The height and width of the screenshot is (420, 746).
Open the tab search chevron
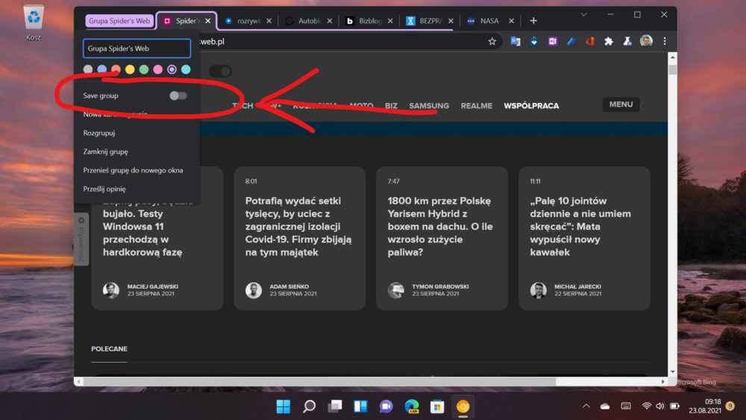click(584, 15)
